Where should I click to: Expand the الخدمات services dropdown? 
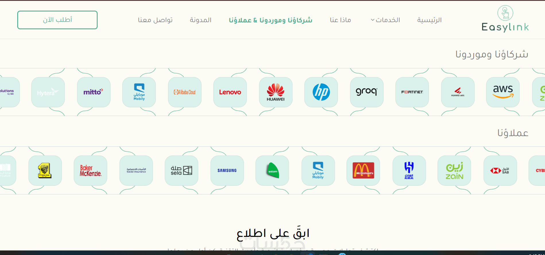click(x=385, y=20)
